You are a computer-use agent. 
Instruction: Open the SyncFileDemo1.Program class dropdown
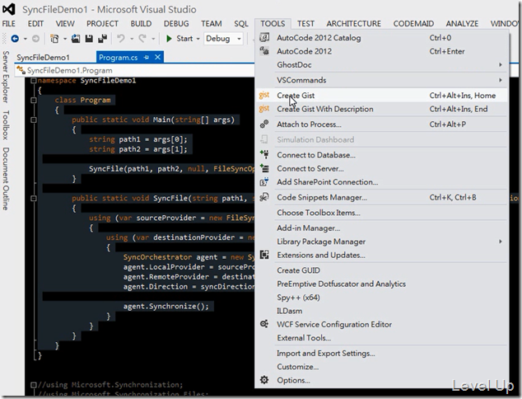pyautogui.click(x=135, y=70)
